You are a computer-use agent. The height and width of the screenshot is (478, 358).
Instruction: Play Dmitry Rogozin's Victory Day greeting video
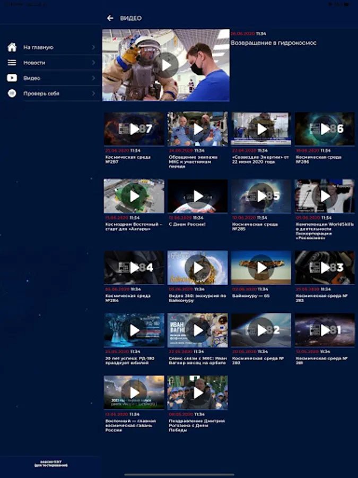[198, 392]
